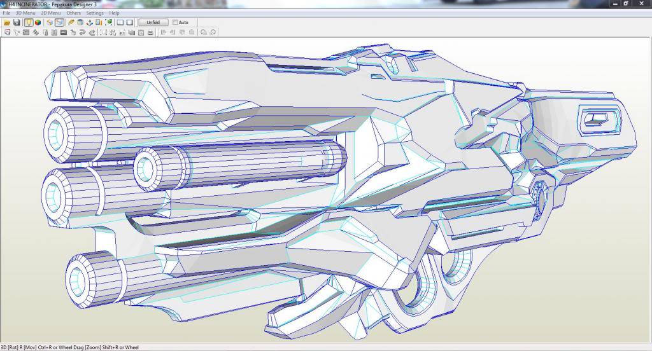The image size is (652, 351).
Task: Click the green cube with corner marks icon
Action: coord(108,22)
